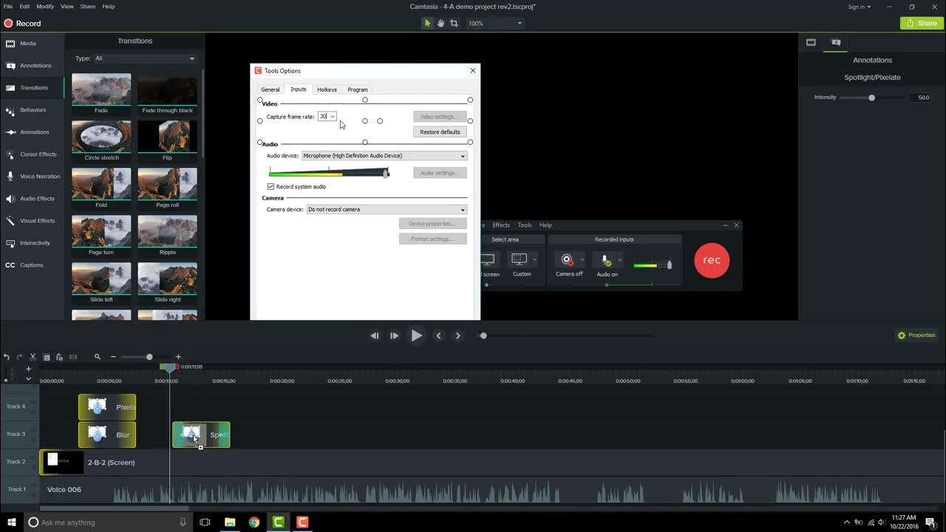
Task: Click the Properties button
Action: click(916, 335)
